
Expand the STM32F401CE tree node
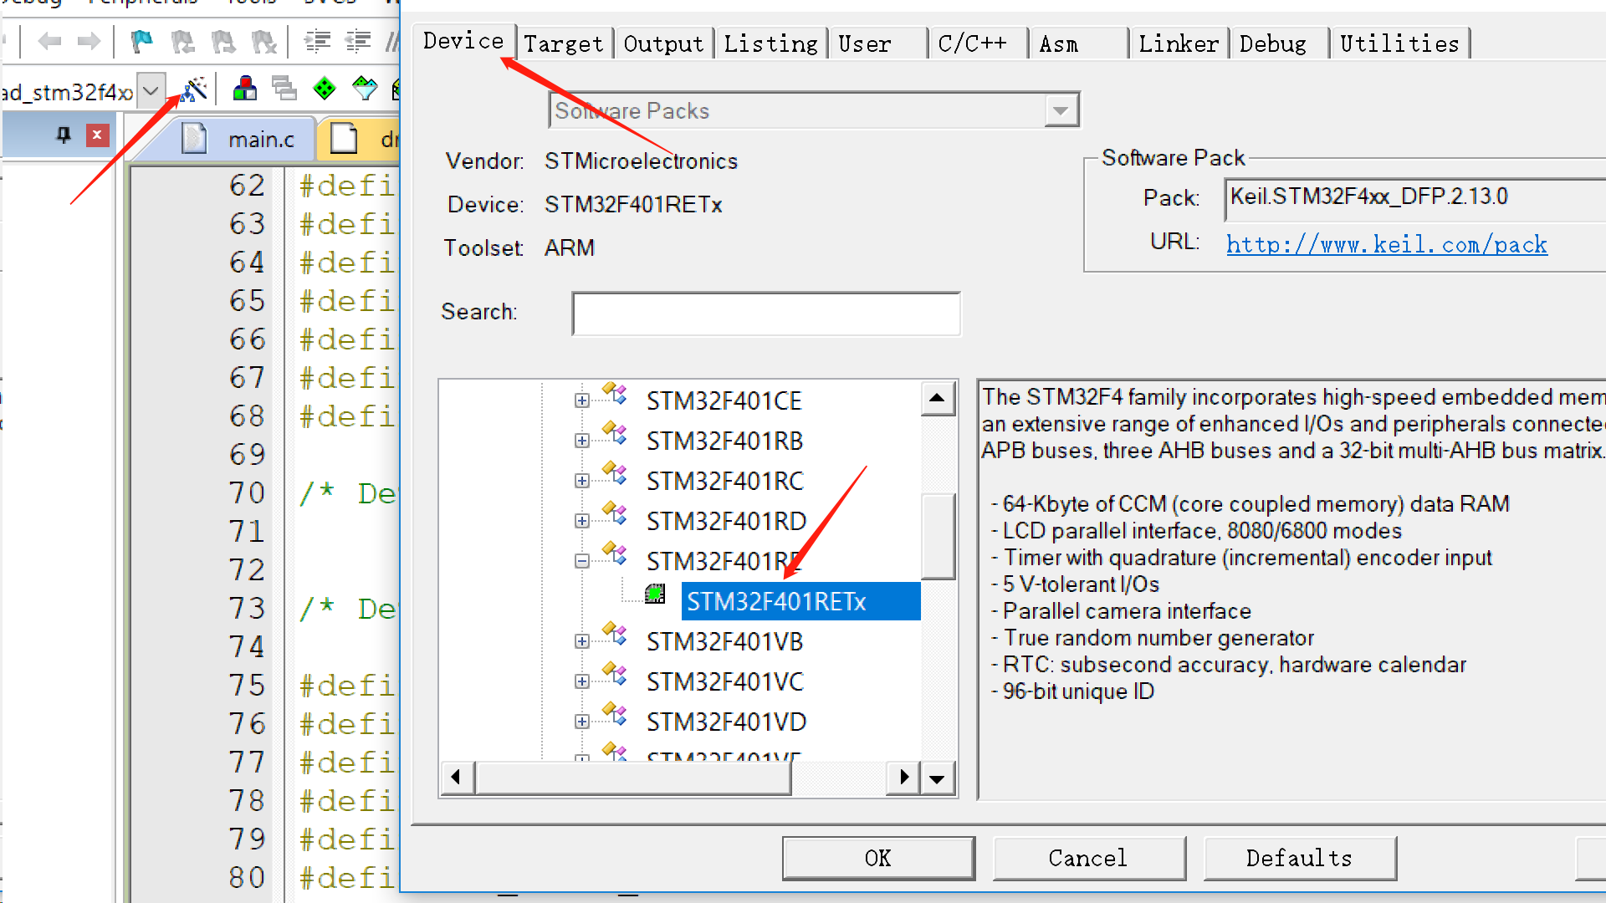click(x=582, y=400)
